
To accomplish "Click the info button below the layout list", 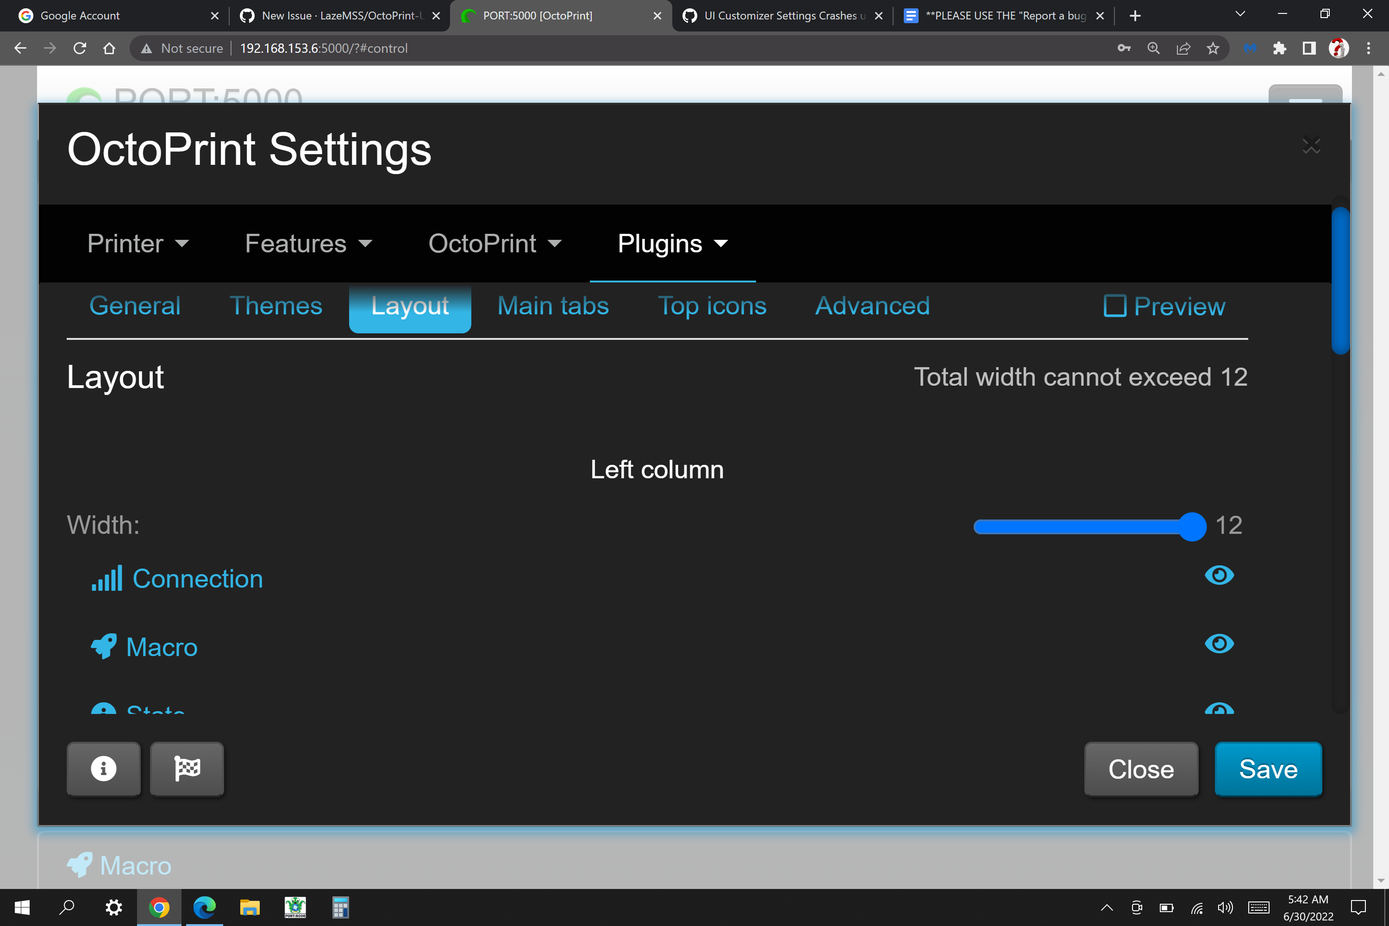I will (103, 769).
